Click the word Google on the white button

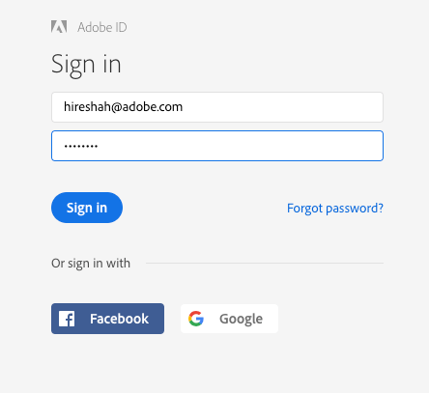(x=241, y=320)
